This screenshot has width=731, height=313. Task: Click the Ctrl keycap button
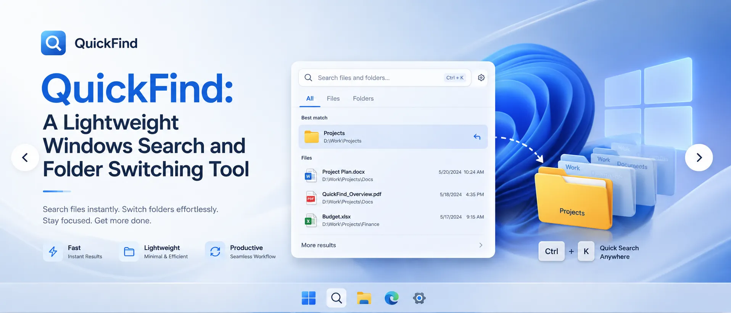point(552,251)
